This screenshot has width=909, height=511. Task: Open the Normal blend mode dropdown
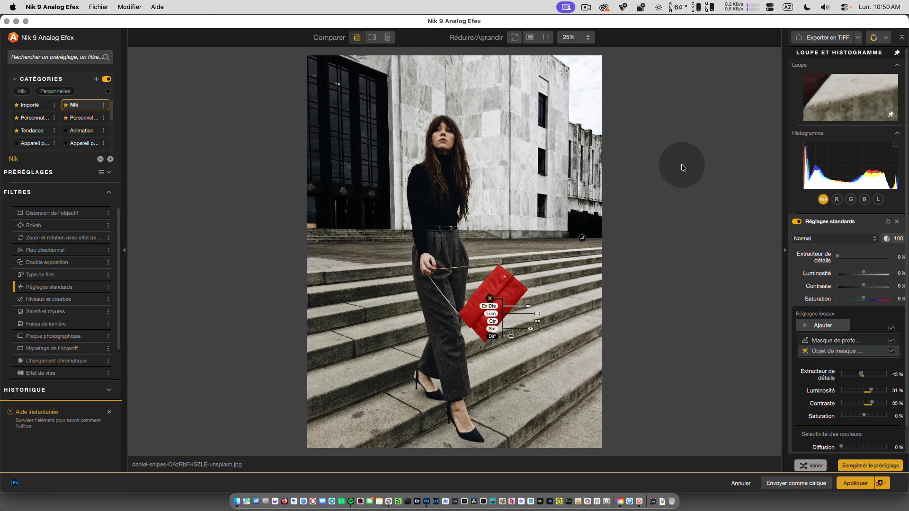pos(835,238)
